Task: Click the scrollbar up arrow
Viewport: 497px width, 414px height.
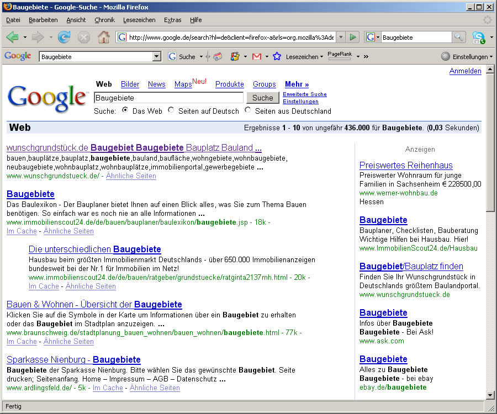Action: [x=490, y=69]
